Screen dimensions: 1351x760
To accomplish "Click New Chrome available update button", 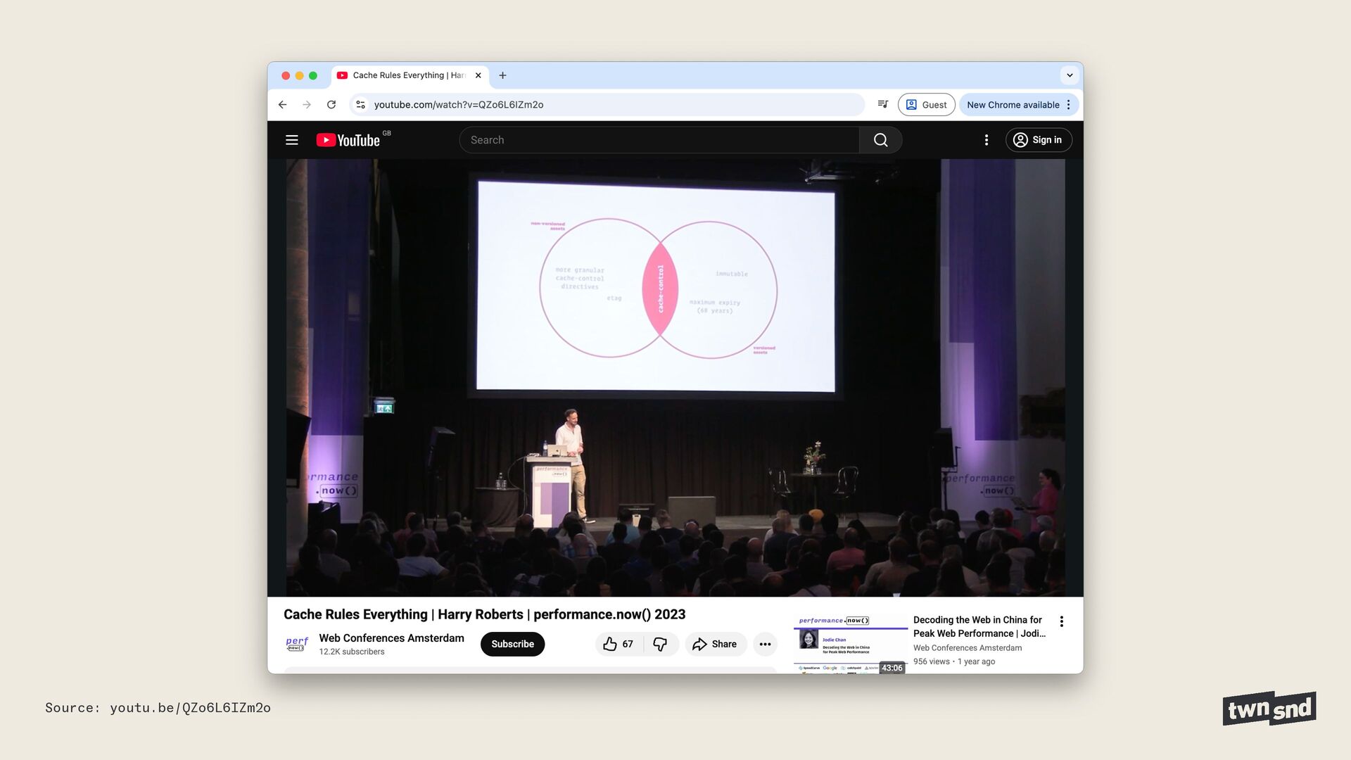I will point(1013,105).
